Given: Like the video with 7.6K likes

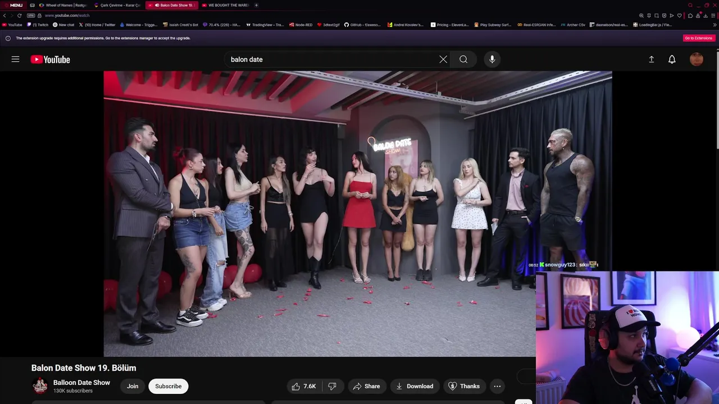Looking at the screenshot, I should click(304, 386).
